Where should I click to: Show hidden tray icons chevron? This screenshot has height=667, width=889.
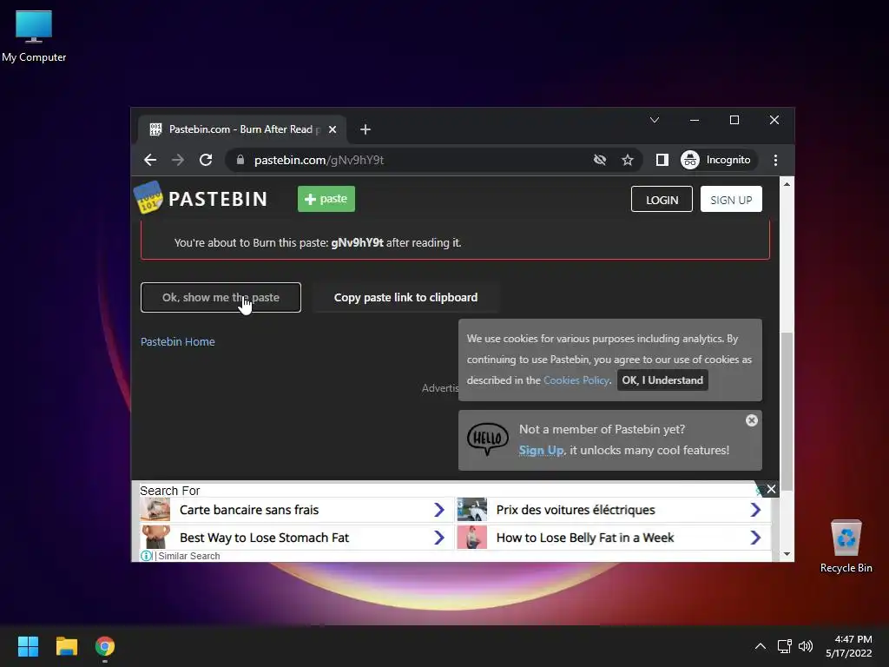[x=761, y=646]
